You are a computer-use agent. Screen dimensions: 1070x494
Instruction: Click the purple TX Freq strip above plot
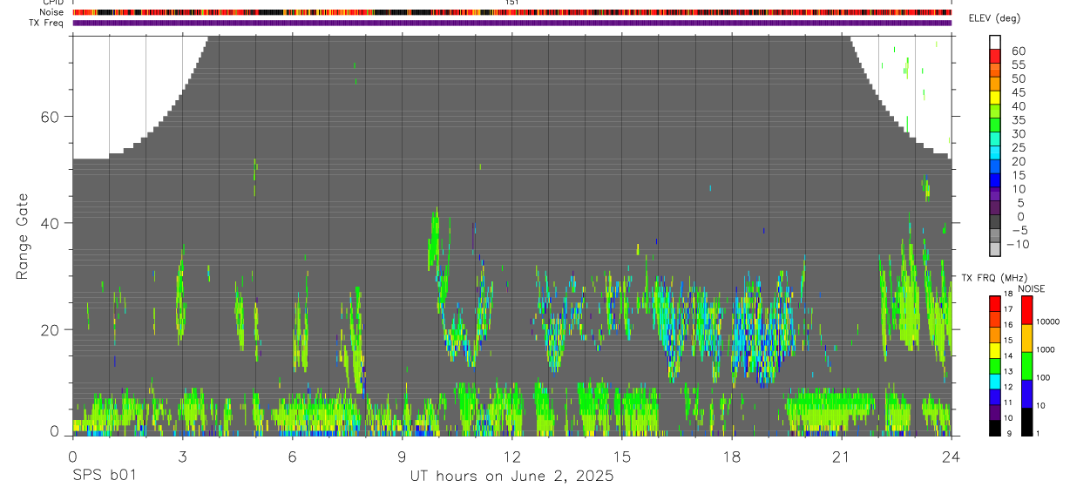[512, 23]
